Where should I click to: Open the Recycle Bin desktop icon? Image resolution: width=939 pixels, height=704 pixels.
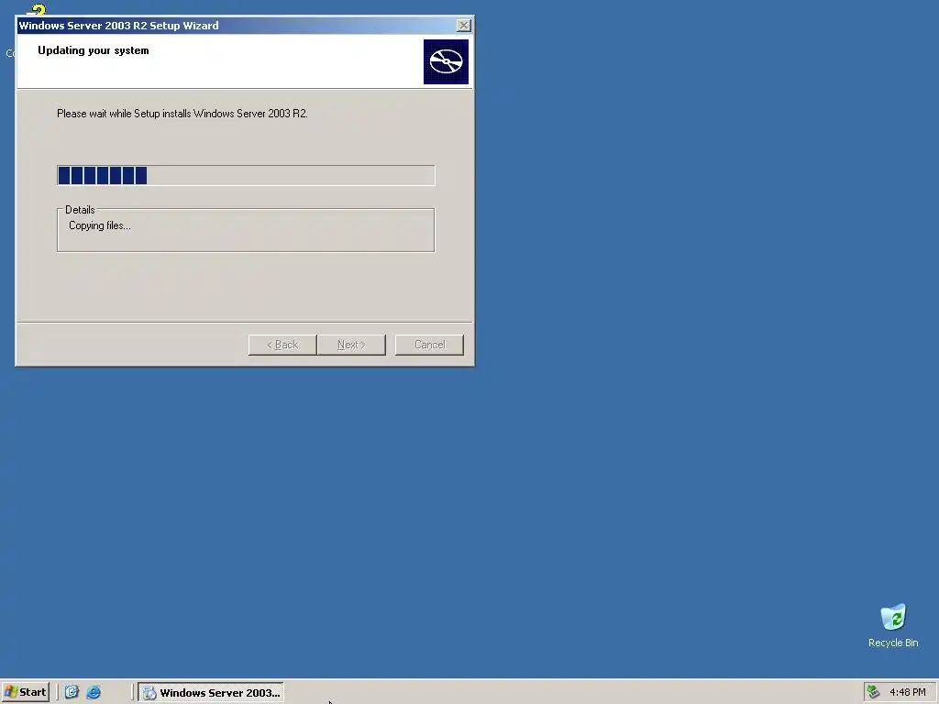(893, 625)
